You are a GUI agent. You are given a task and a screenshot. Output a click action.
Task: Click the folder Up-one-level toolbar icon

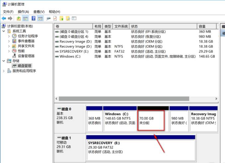(x=19, y=19)
